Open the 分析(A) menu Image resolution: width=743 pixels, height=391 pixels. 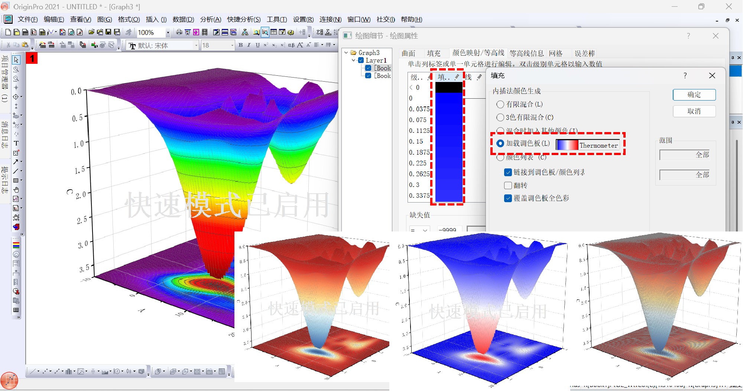211,19
